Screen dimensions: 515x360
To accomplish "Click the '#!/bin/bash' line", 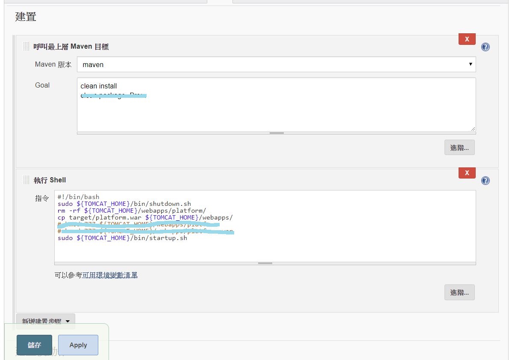I will point(79,197).
